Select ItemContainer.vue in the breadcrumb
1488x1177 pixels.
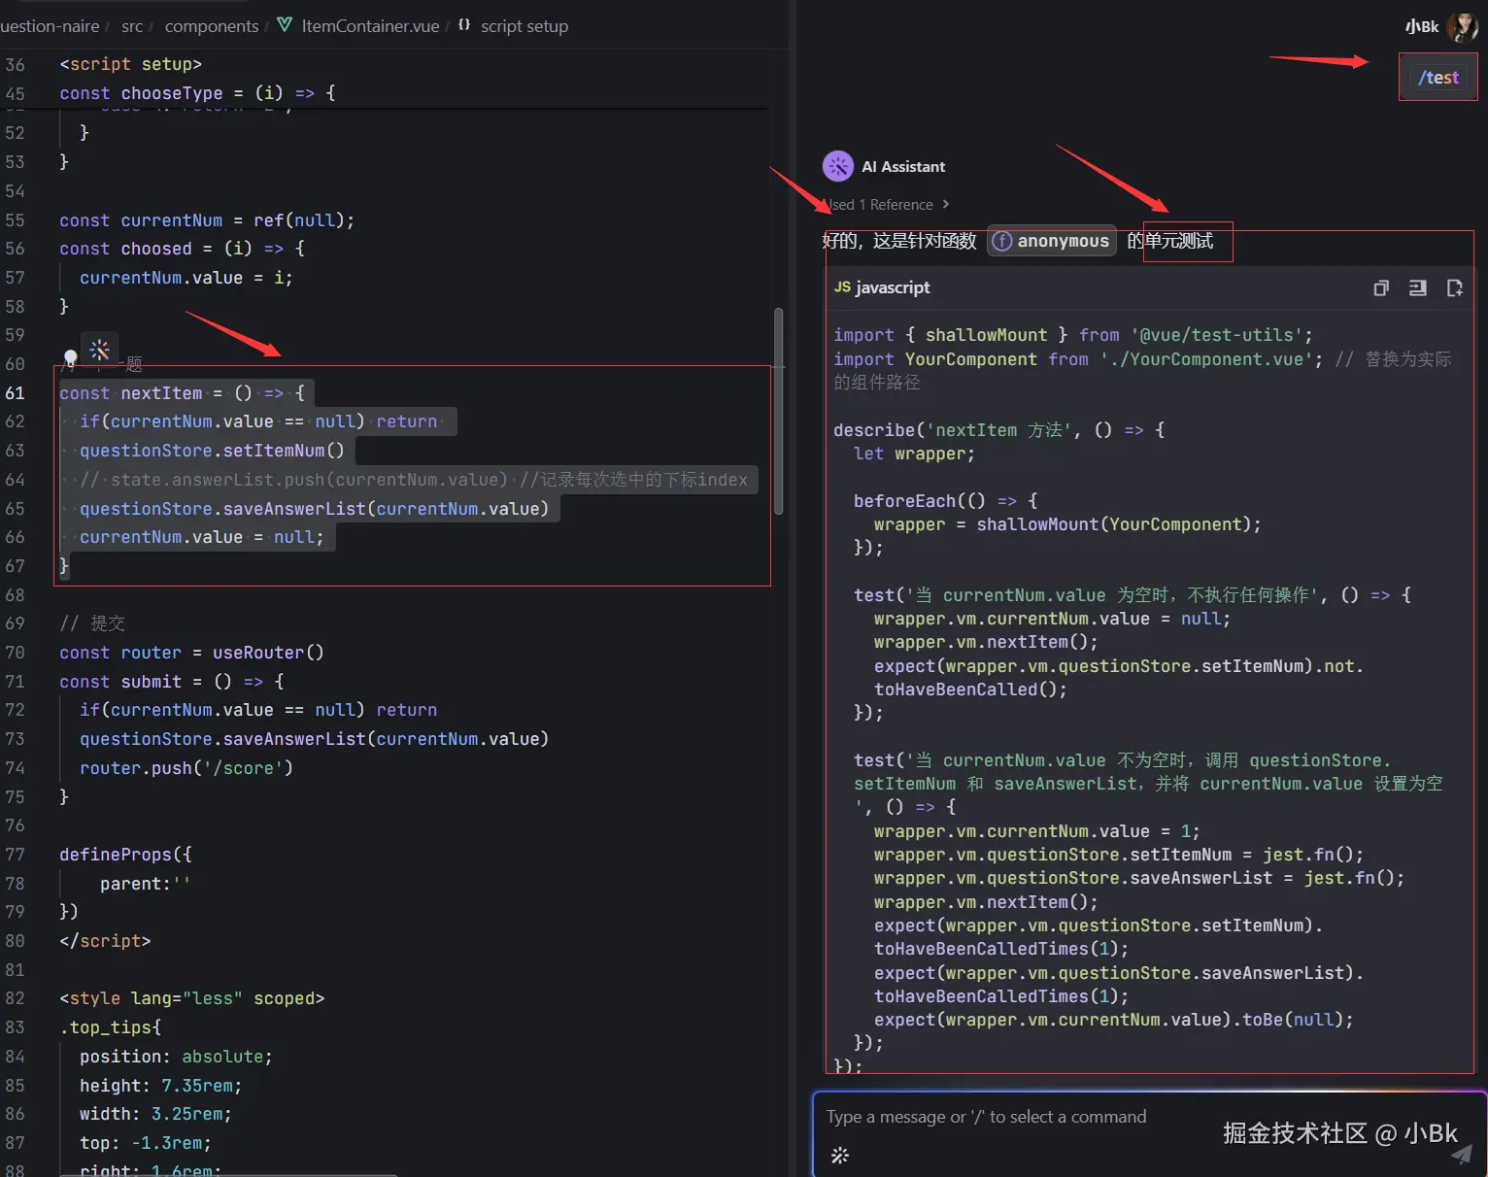370,26
